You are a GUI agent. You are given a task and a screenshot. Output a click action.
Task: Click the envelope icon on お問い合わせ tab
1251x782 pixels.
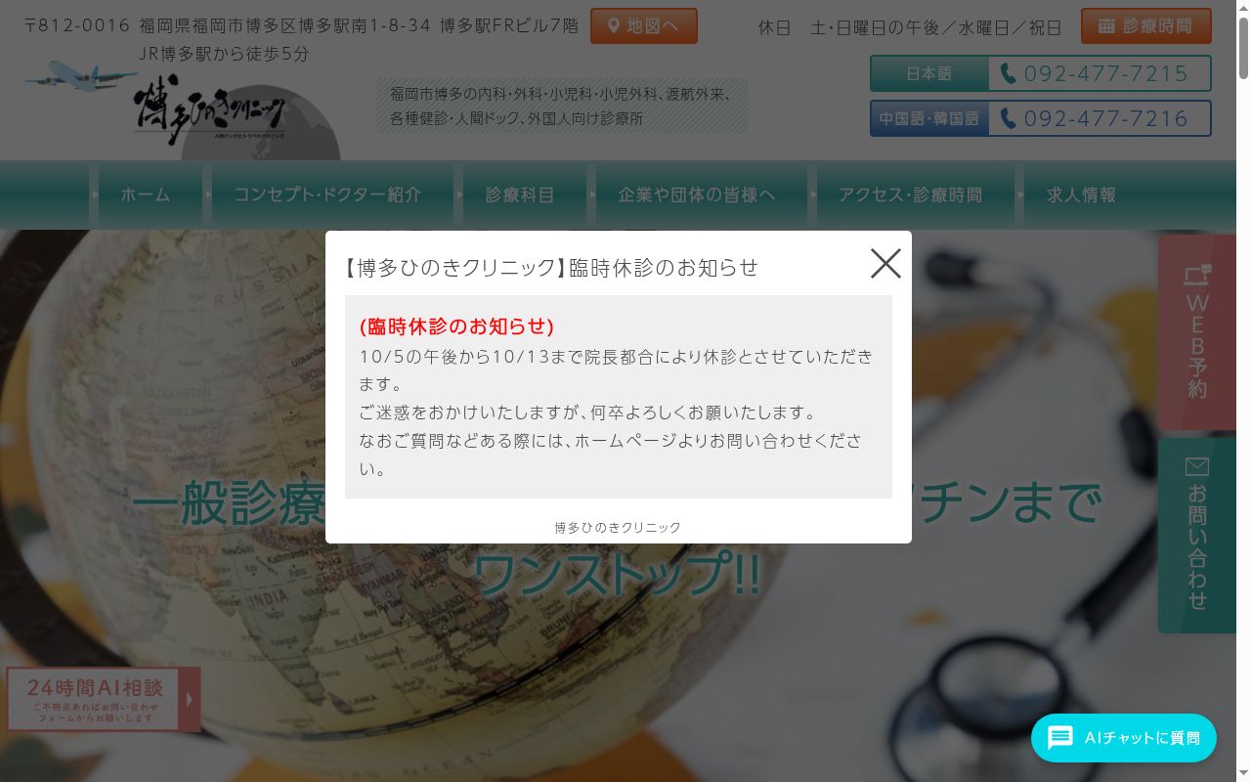coord(1197,466)
